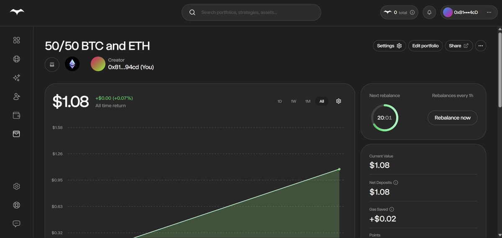Viewport: 502px width, 238px height.
Task: Open the settings gear in sidebar
Action: point(17,186)
